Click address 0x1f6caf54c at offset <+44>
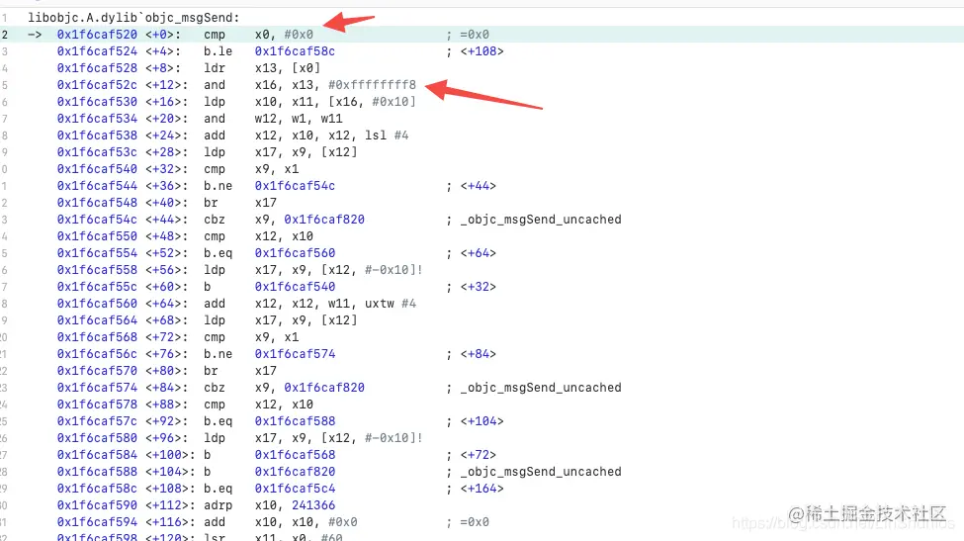Viewport: 964px width, 541px height. tap(97, 219)
